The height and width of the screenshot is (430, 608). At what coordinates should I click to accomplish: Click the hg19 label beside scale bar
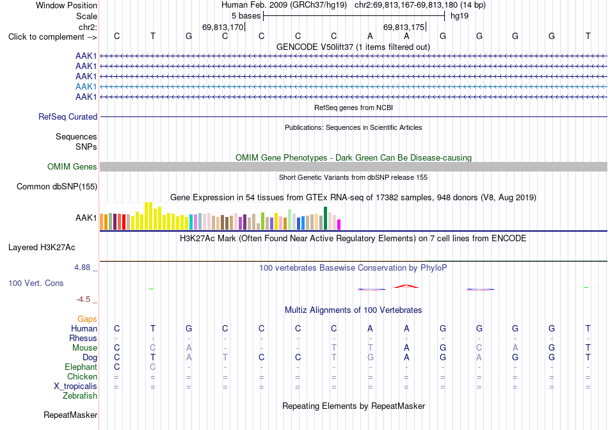pyautogui.click(x=460, y=16)
